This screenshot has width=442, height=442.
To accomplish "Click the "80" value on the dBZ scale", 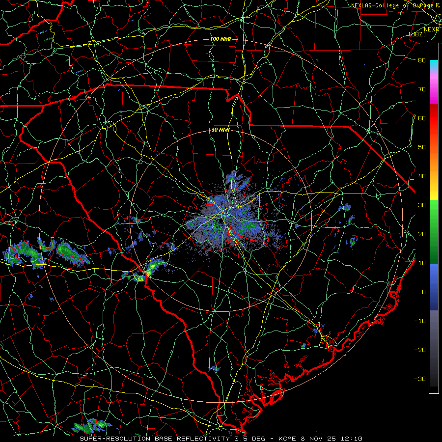I will [x=422, y=60].
